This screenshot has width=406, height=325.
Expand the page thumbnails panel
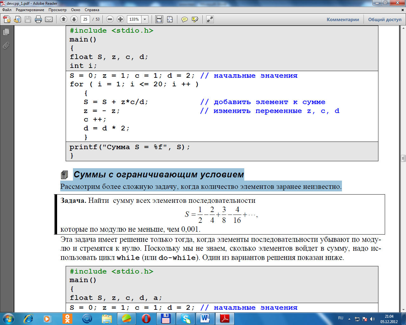[6, 32]
